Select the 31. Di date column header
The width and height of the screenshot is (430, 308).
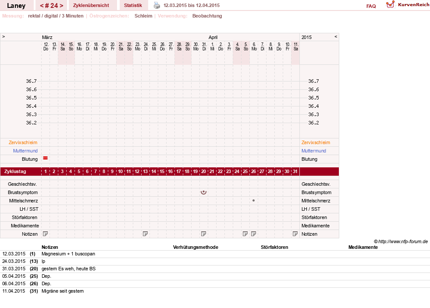coord(204,46)
